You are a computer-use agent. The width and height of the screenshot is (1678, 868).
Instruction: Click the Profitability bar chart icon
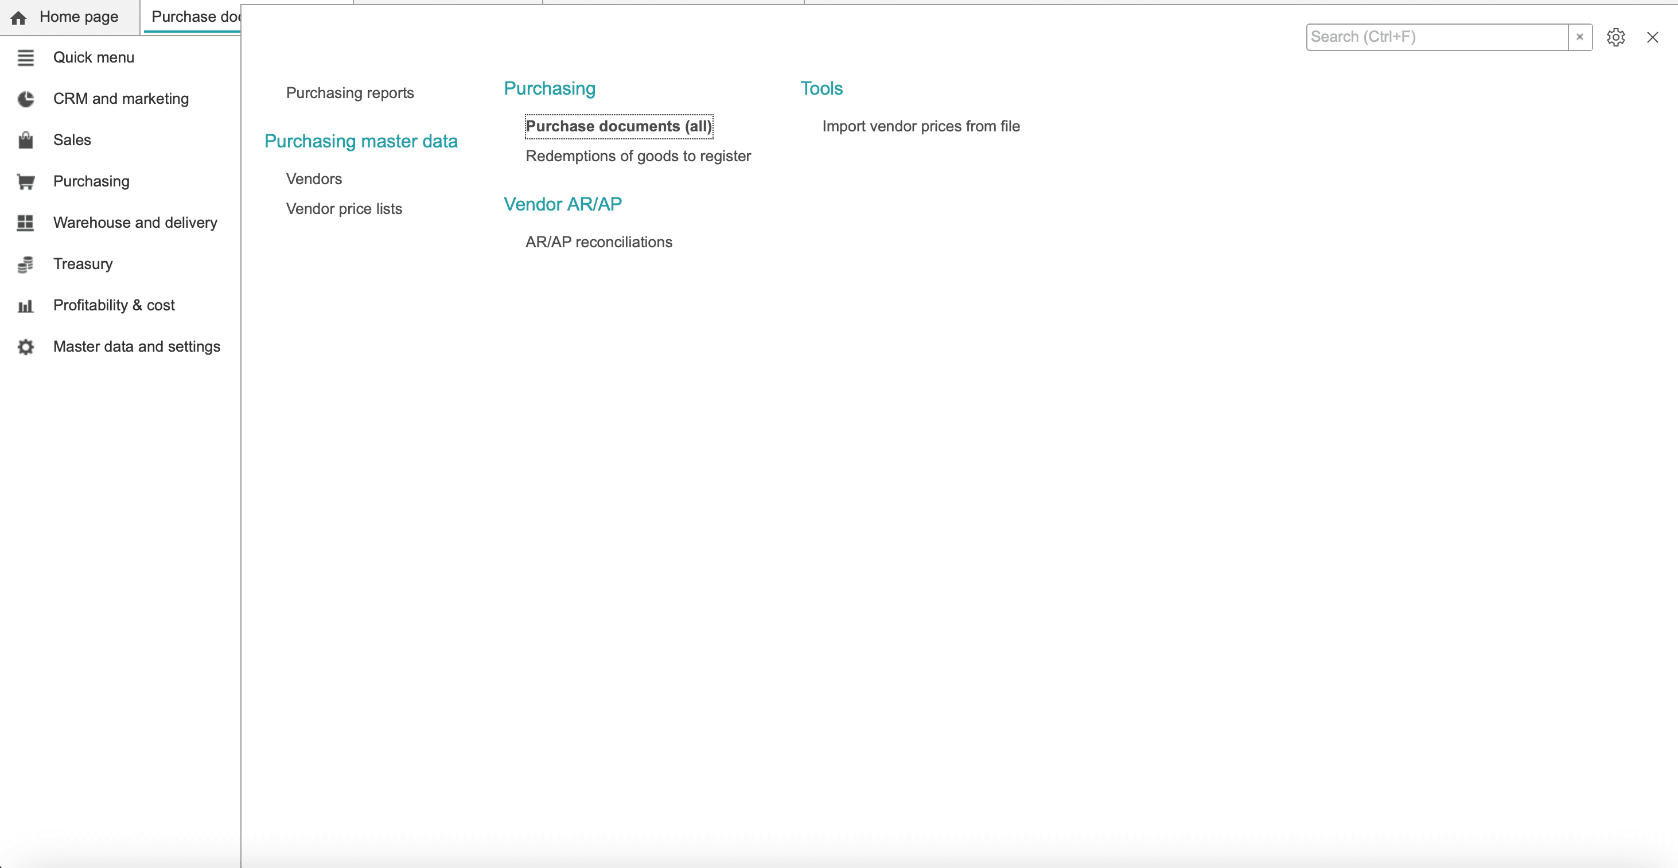25,306
